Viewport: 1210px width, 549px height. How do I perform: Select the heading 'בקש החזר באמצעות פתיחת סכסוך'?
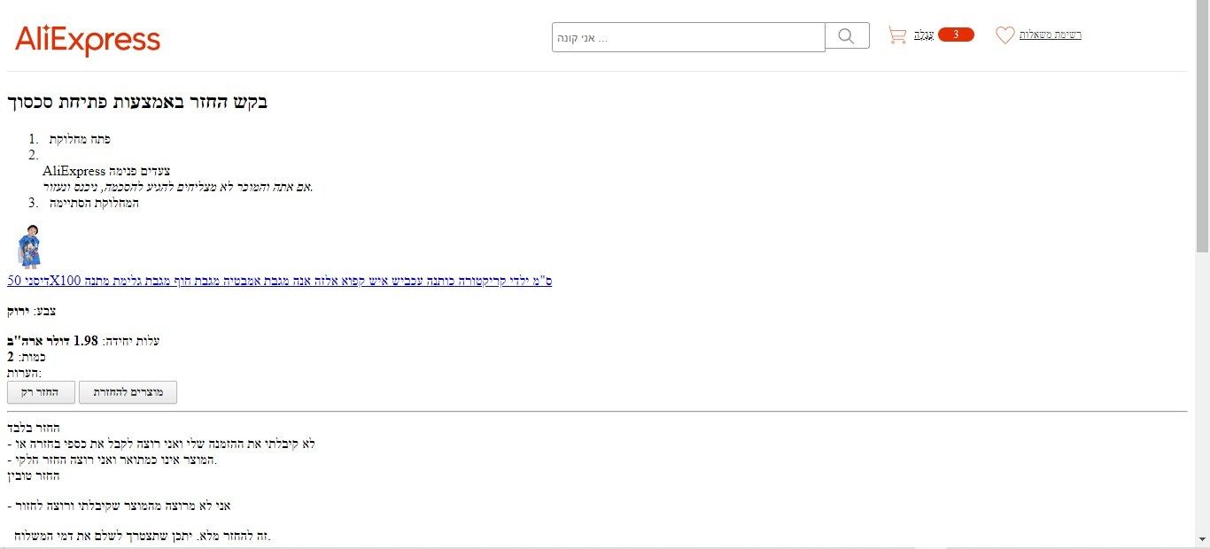(x=137, y=102)
